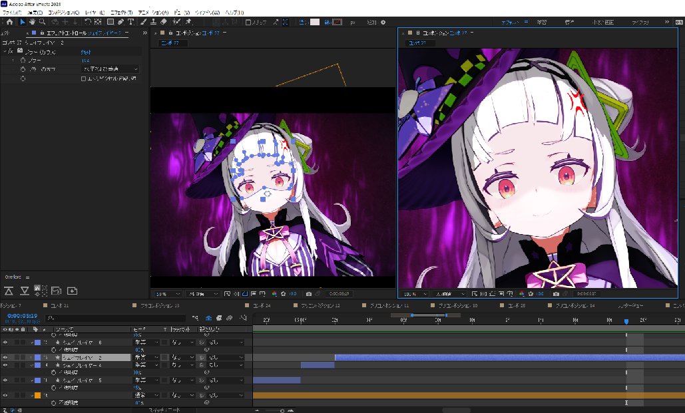Select the Type (T) tool

coord(130,22)
